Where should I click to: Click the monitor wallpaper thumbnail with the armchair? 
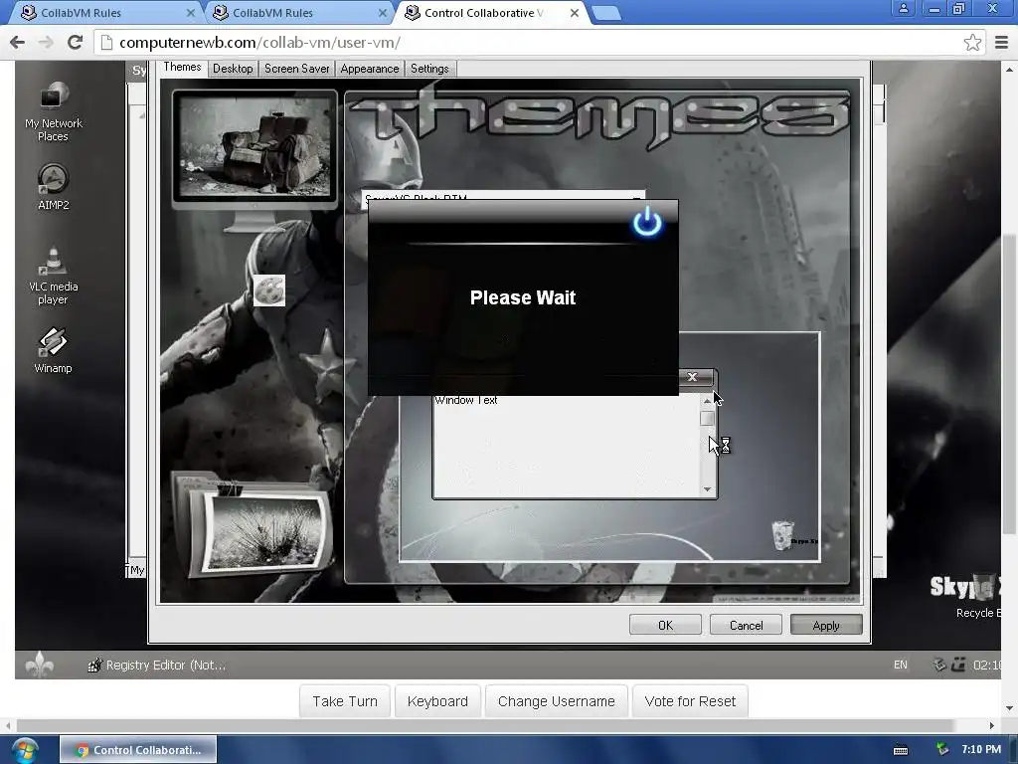[254, 149]
